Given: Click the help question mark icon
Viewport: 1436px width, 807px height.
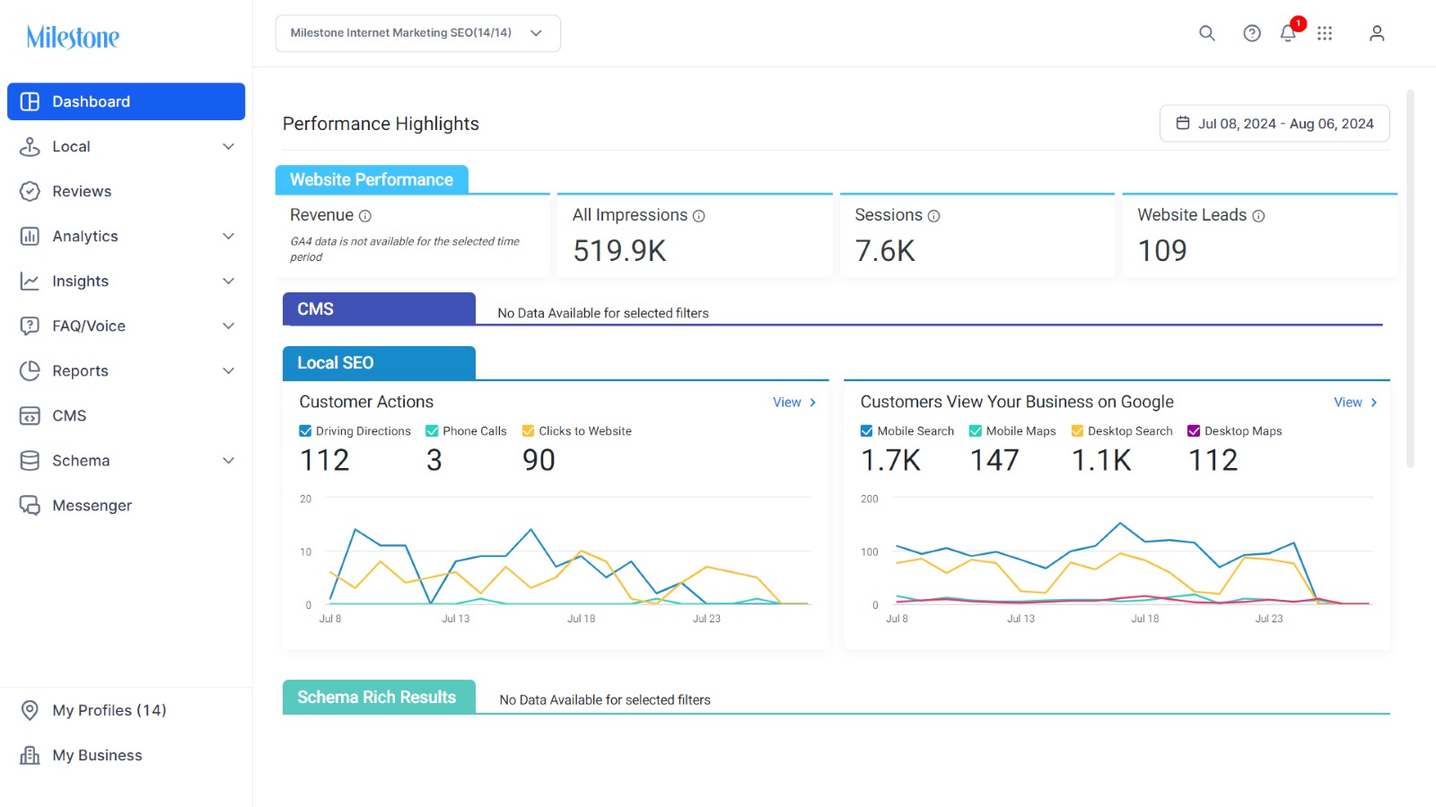Looking at the screenshot, I should [1252, 33].
